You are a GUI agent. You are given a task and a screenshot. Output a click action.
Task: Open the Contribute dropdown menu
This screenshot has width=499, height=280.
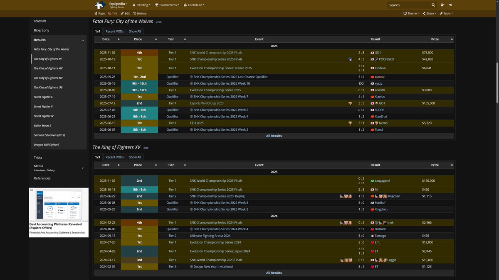pos(194,5)
